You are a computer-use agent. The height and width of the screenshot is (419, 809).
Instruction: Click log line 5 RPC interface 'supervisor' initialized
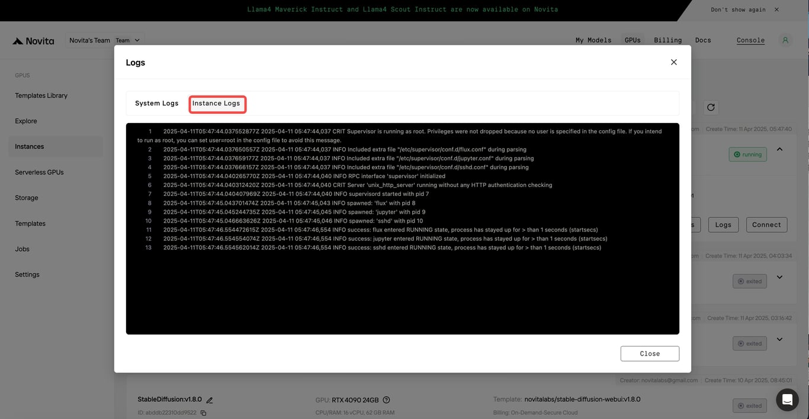point(304,176)
